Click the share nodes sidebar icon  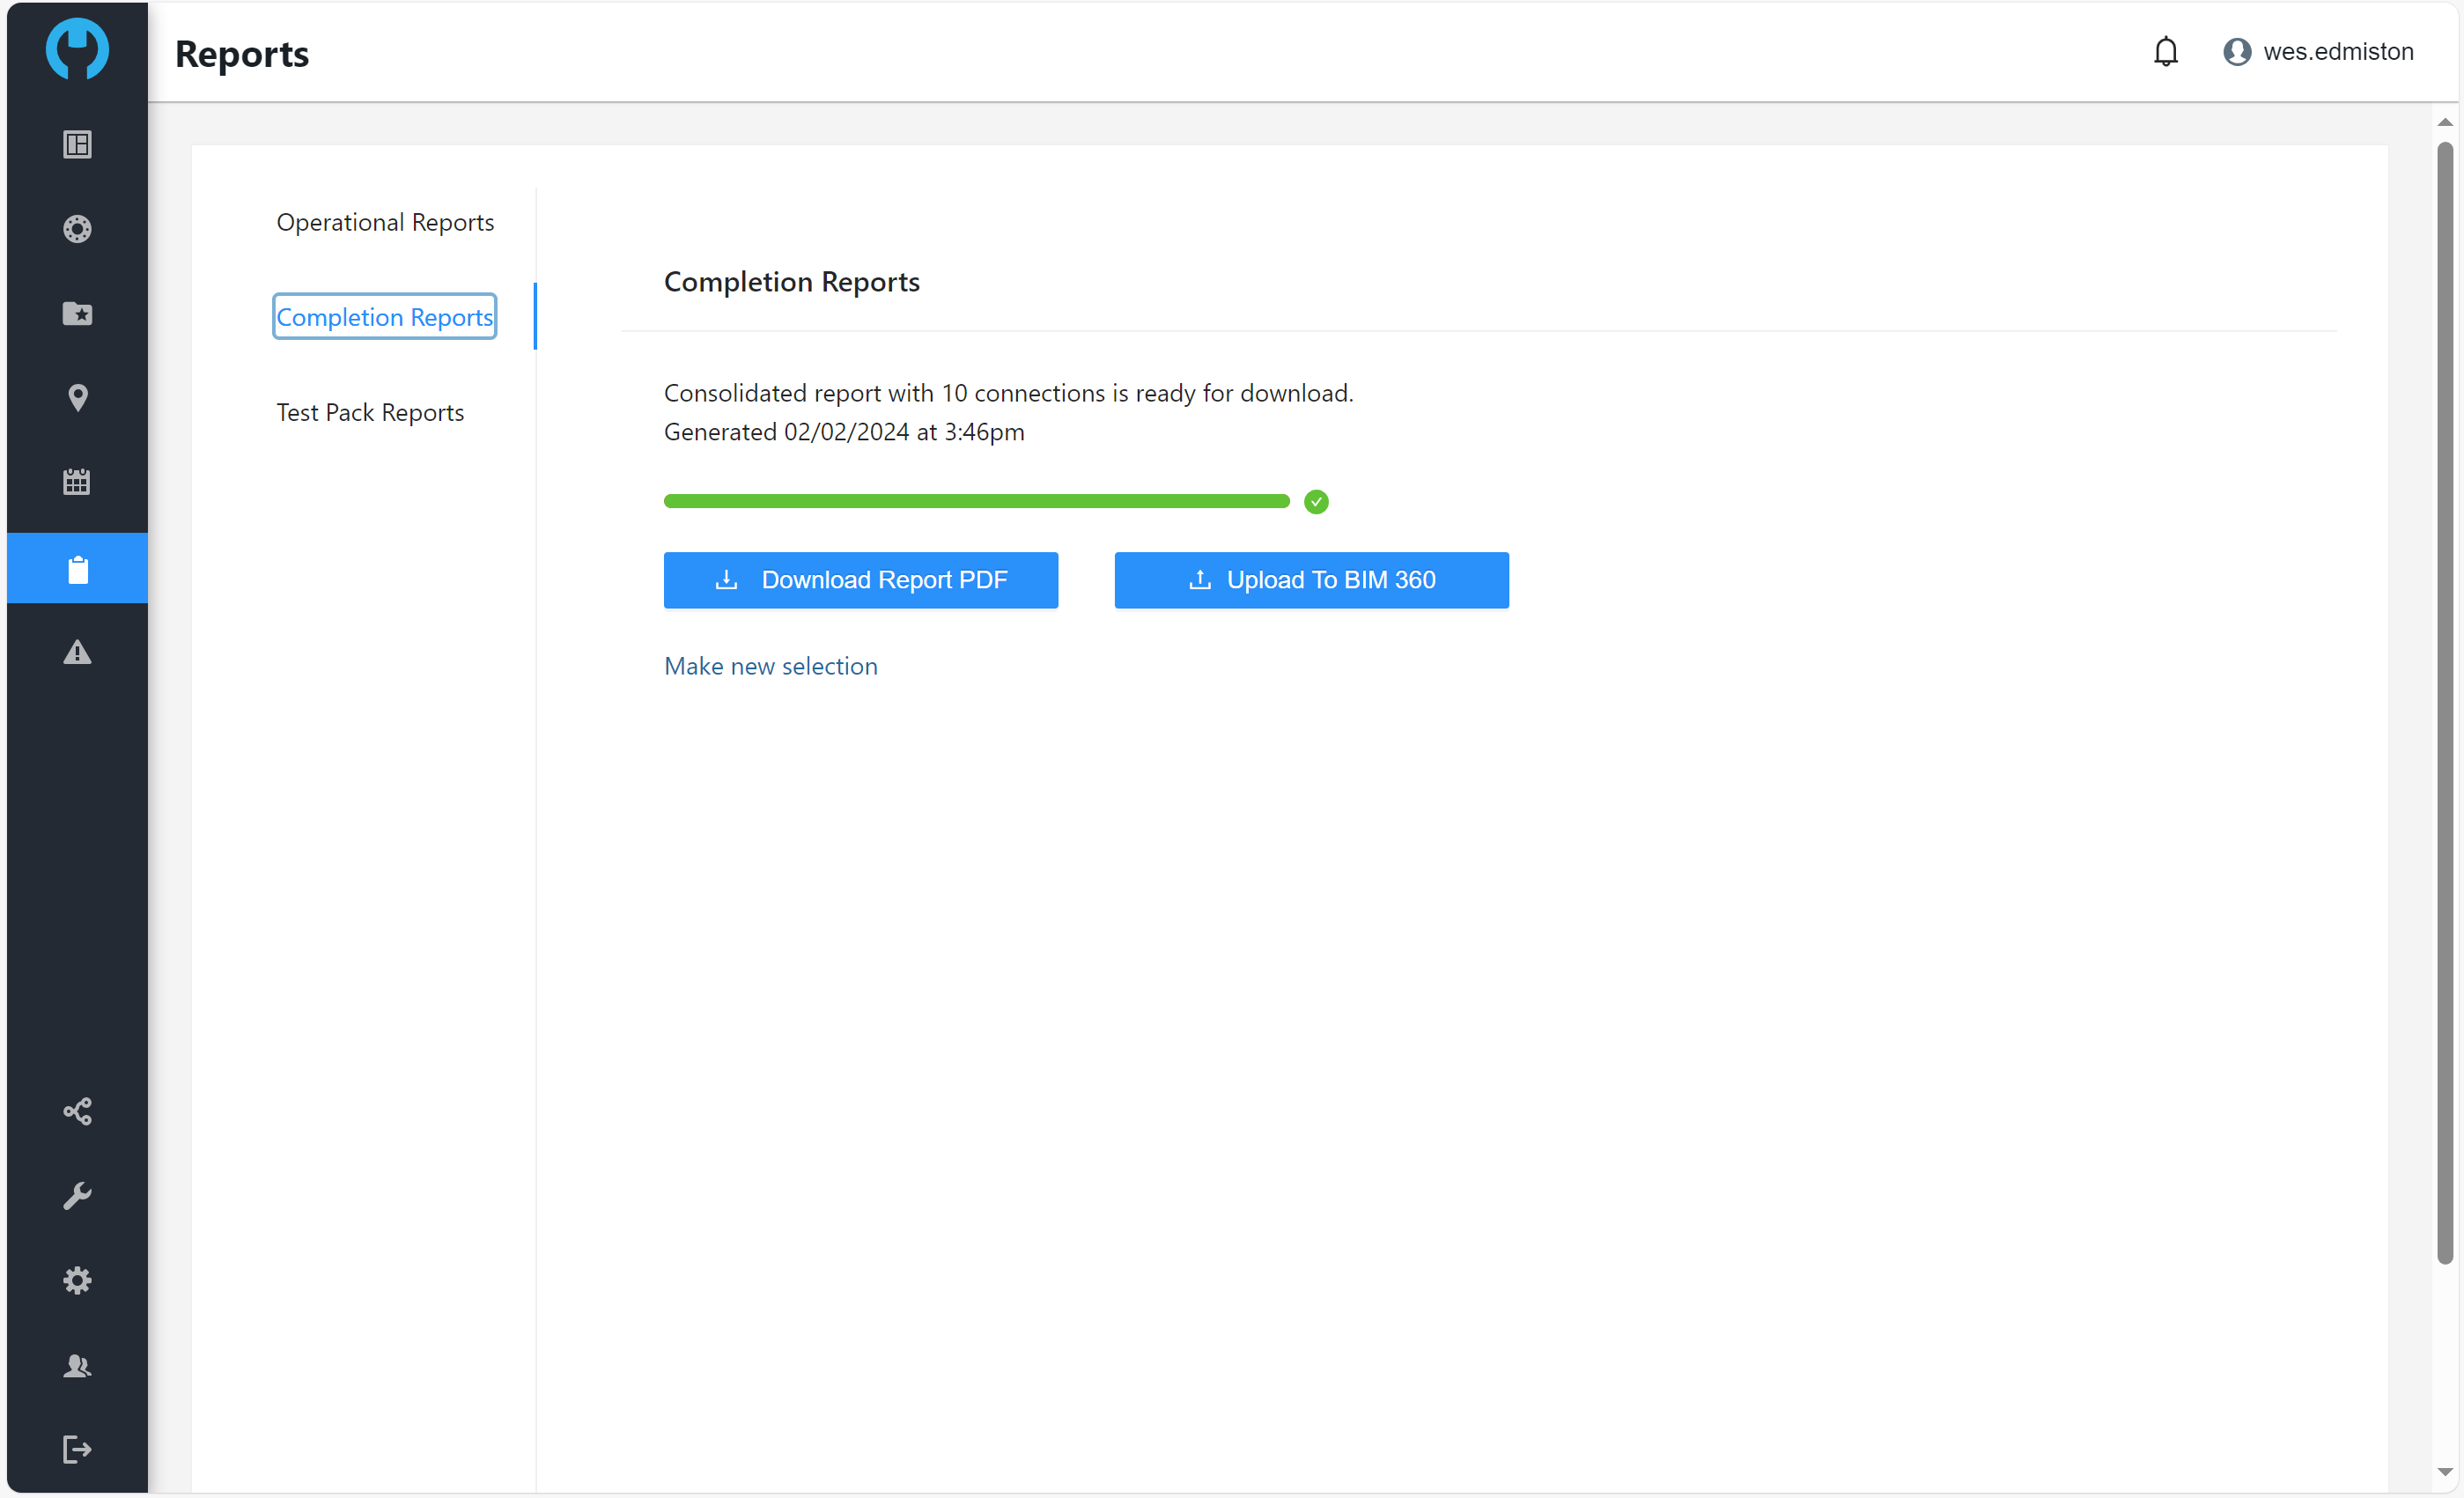click(x=77, y=1112)
